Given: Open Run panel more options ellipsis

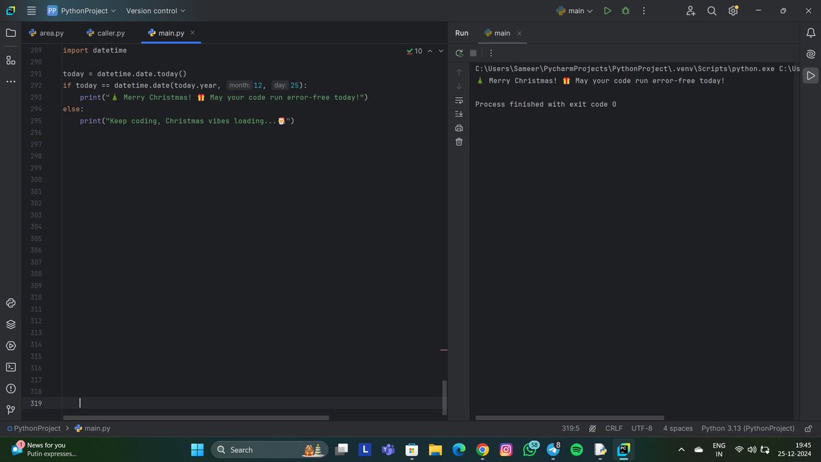Looking at the screenshot, I should click(x=491, y=53).
